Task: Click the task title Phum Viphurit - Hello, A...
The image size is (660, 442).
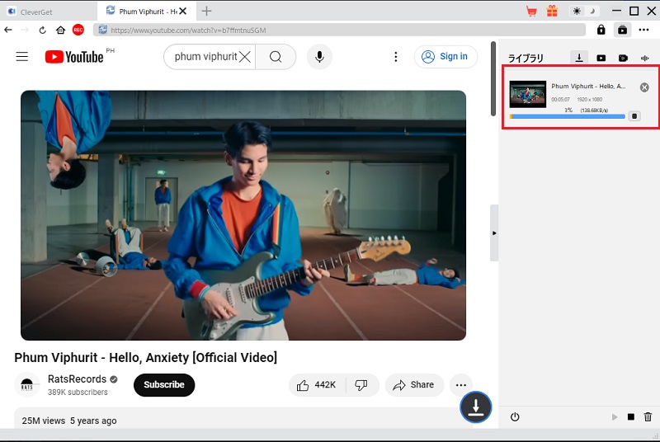Action: coord(588,87)
